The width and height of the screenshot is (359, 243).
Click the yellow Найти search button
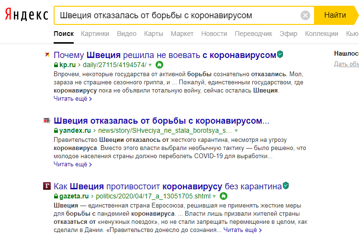335,15
